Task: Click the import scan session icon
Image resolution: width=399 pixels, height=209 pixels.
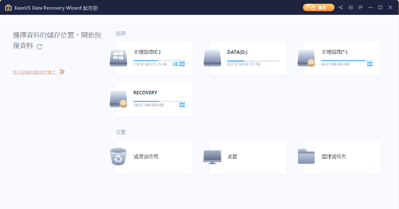Action: click(350, 7)
